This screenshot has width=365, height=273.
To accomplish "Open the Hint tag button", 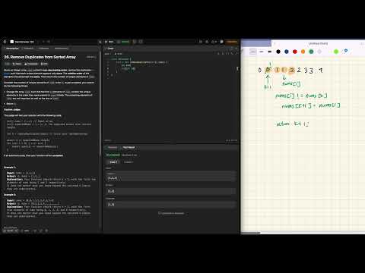I will [x=44, y=64].
